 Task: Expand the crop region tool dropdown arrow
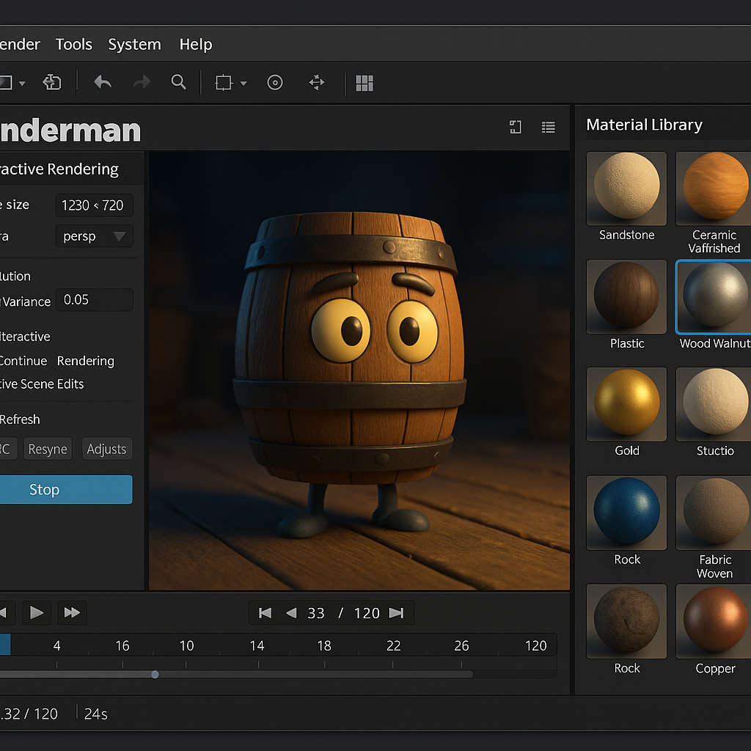point(243,84)
